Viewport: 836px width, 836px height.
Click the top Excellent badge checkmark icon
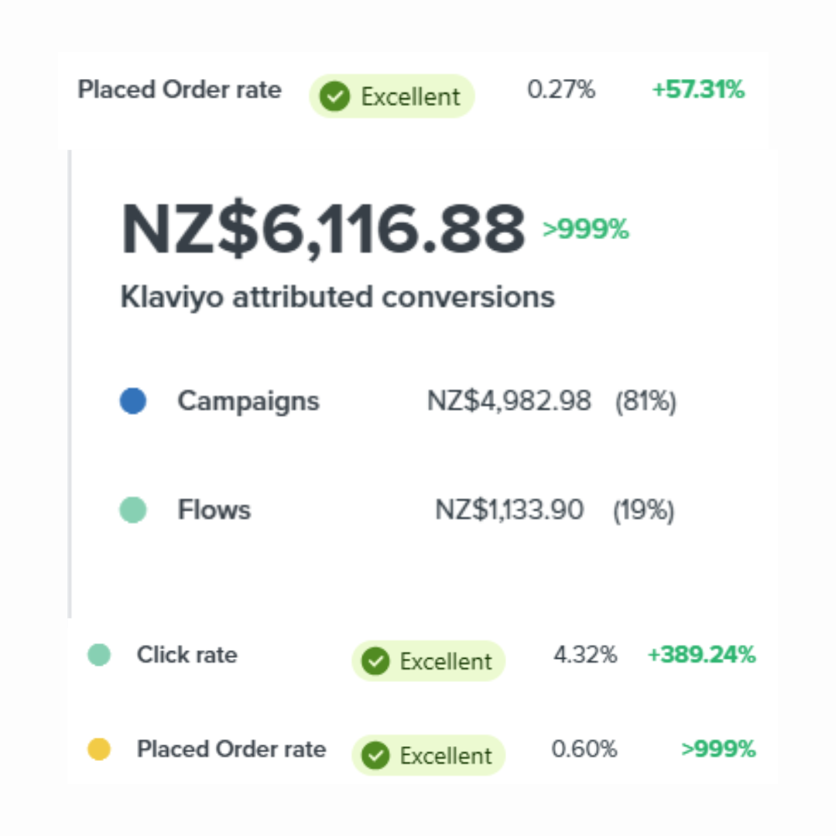click(335, 97)
